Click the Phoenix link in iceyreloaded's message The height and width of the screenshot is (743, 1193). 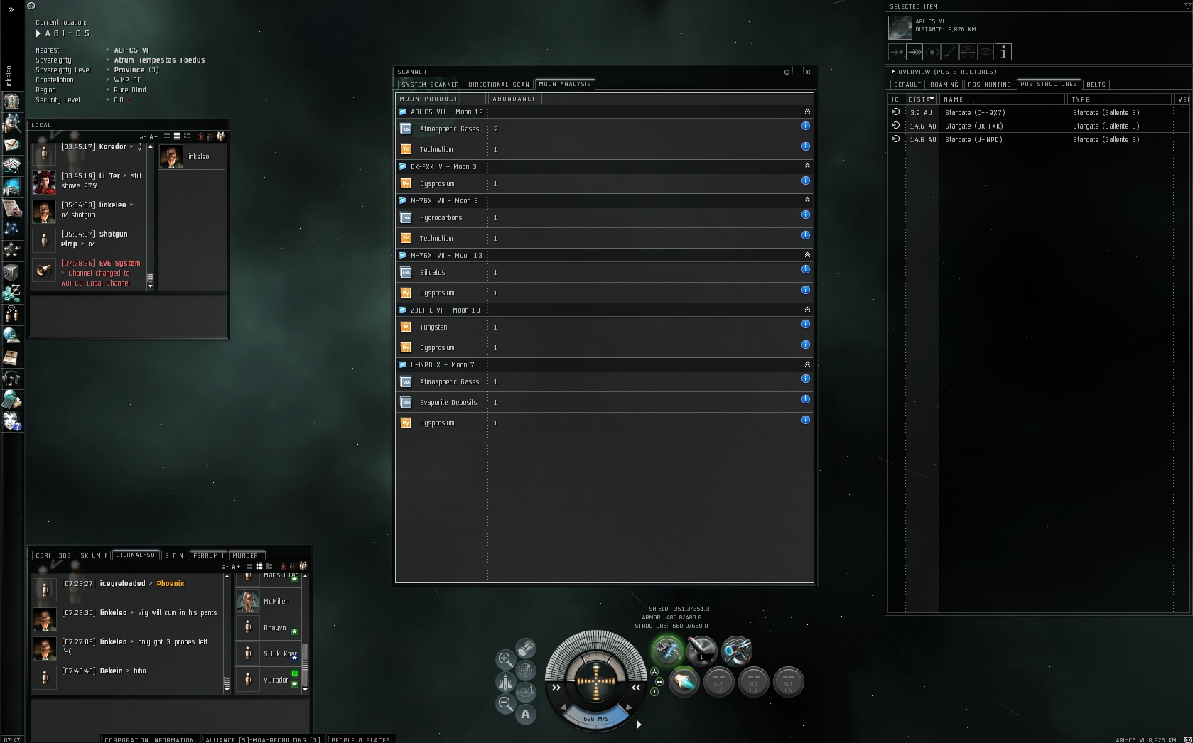pyautogui.click(x=171, y=584)
